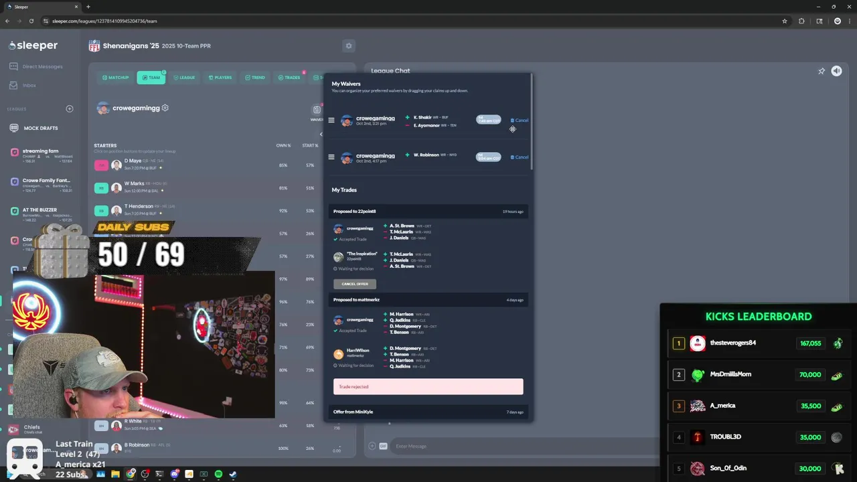Pin the League Chat with pin icon
The height and width of the screenshot is (482, 857).
(x=822, y=71)
